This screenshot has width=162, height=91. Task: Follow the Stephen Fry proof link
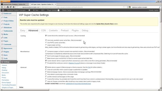(x=74, y=63)
